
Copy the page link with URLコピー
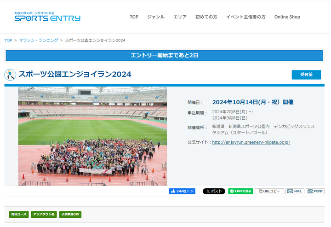pyautogui.click(x=269, y=191)
